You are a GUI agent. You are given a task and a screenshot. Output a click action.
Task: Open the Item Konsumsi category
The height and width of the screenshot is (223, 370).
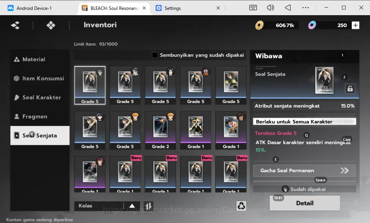pyautogui.click(x=39, y=78)
